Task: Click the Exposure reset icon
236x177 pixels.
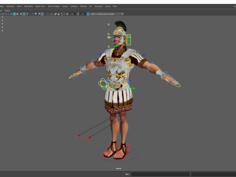Action: [x=67, y=14]
